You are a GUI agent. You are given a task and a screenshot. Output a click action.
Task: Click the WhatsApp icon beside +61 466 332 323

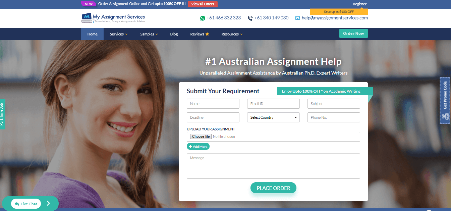point(203,18)
